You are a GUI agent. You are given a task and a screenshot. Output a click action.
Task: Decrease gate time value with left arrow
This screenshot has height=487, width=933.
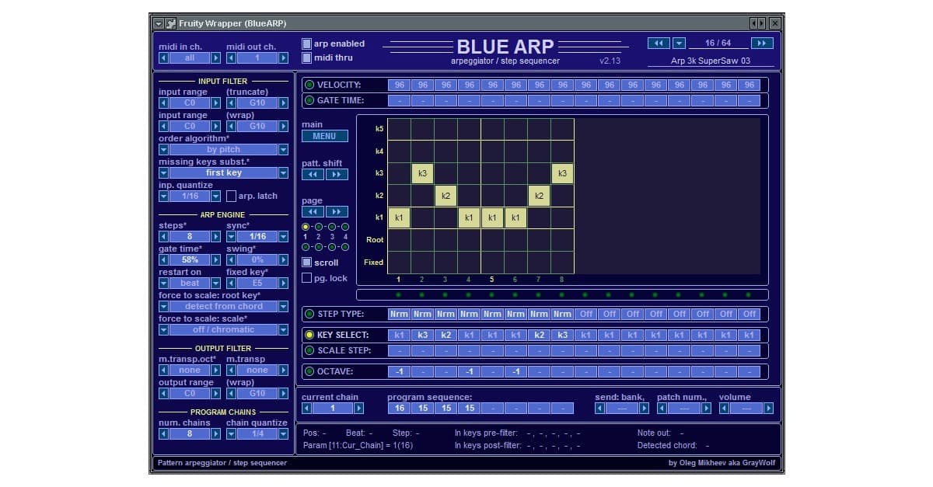tap(164, 260)
